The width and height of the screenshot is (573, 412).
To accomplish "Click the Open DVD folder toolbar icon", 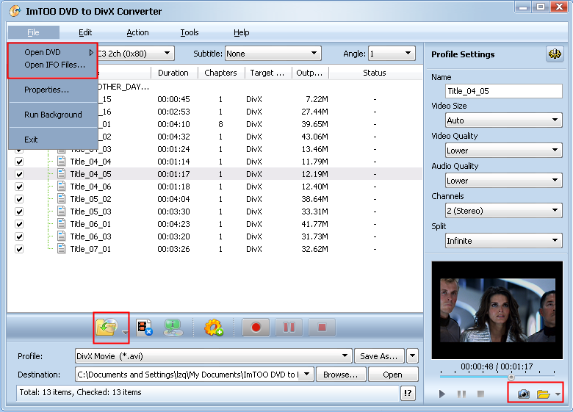I will tap(107, 328).
